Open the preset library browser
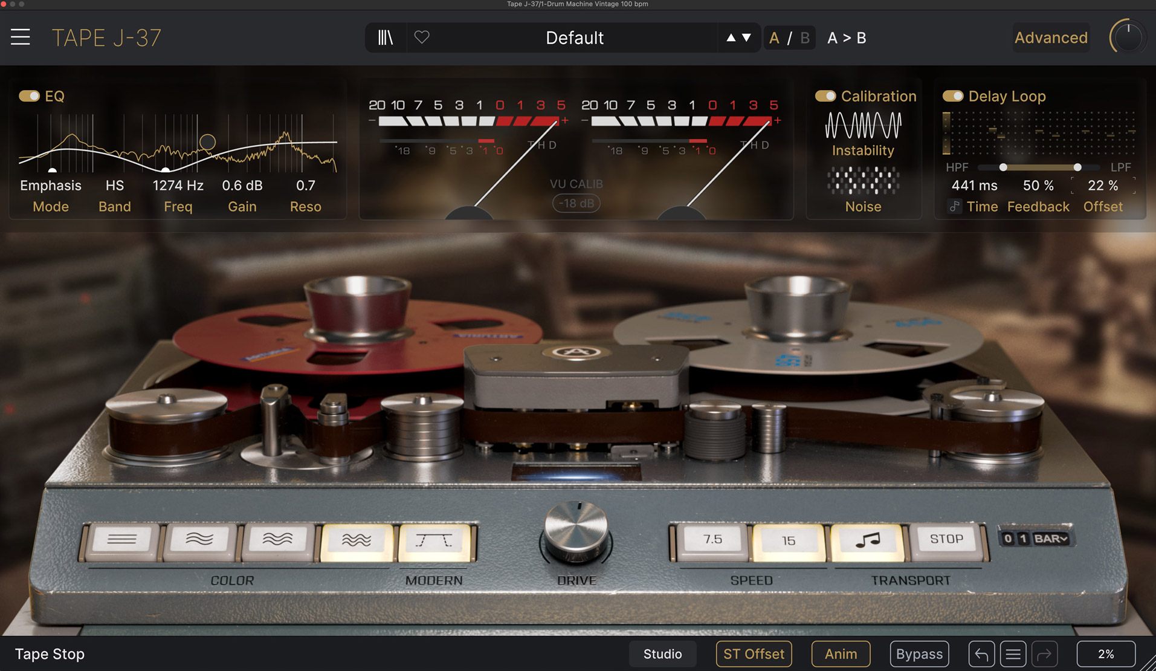 pyautogui.click(x=385, y=37)
